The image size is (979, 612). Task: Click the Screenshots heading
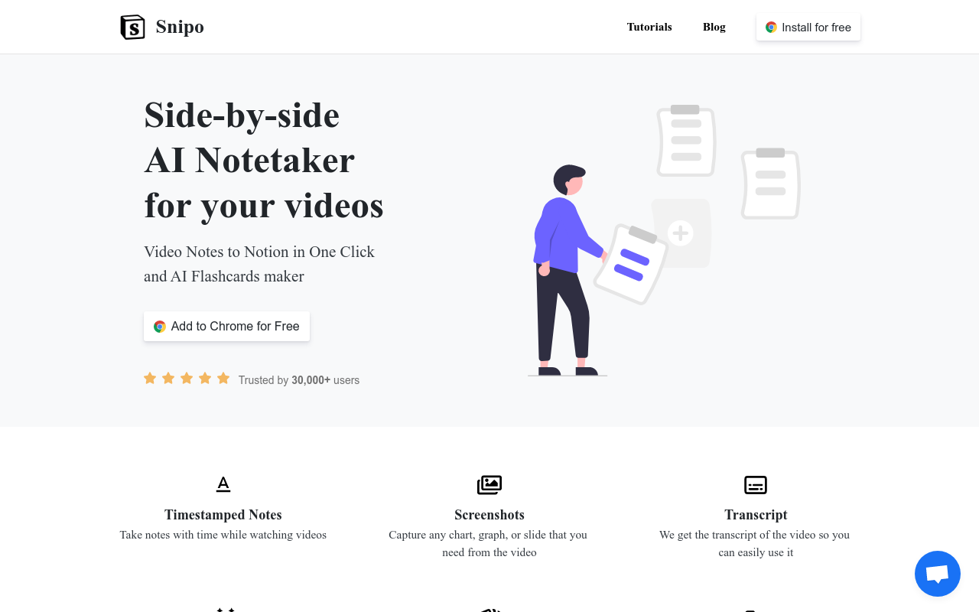[x=489, y=515]
